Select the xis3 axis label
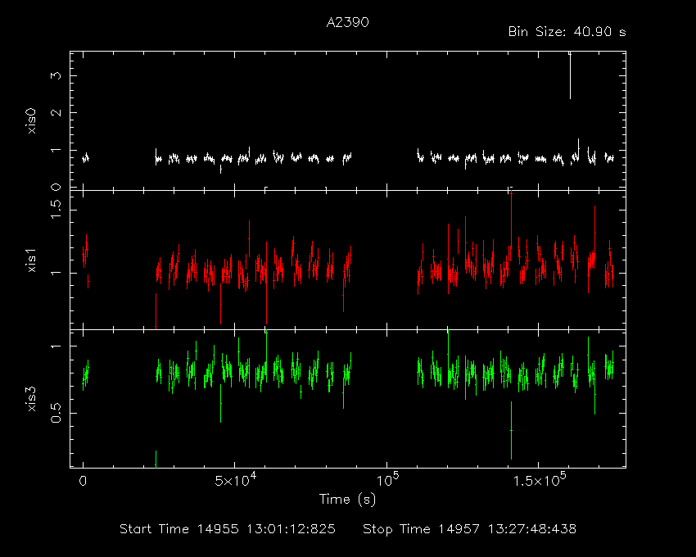 [x=31, y=399]
